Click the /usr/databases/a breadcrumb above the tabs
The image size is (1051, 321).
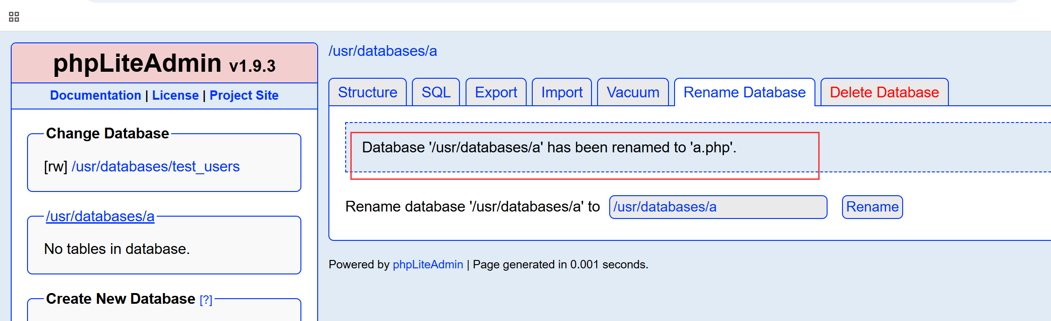tap(383, 51)
